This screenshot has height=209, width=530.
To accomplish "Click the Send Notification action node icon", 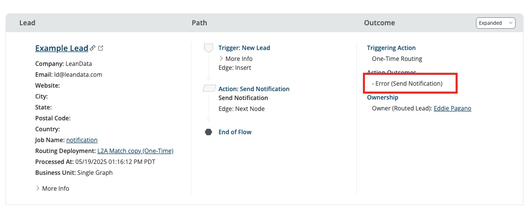I will 209,89.
